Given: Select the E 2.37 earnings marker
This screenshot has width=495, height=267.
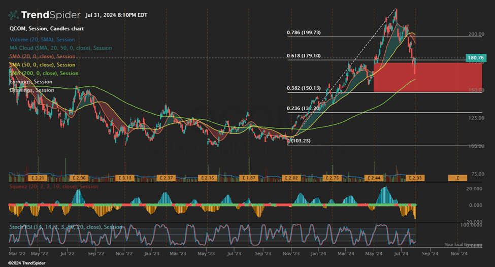Looking at the screenshot, I should coord(167,178).
